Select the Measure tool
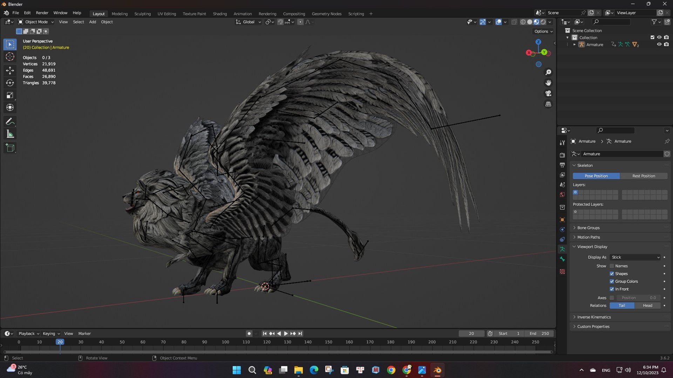673x378 pixels. coord(10,134)
